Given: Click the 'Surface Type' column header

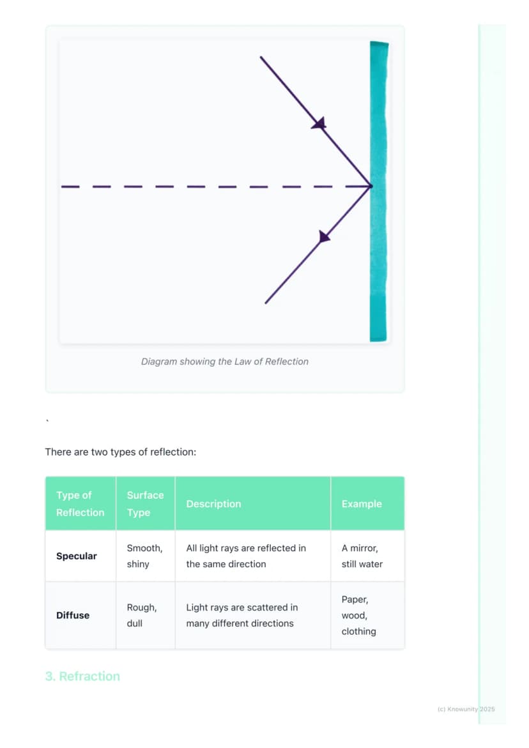Looking at the screenshot, I should pos(146,503).
